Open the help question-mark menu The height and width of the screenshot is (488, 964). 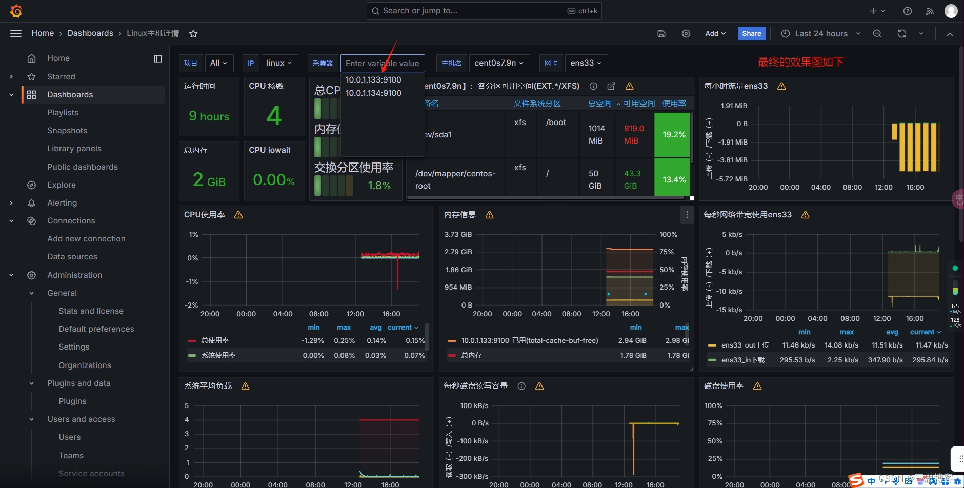pyautogui.click(x=908, y=11)
